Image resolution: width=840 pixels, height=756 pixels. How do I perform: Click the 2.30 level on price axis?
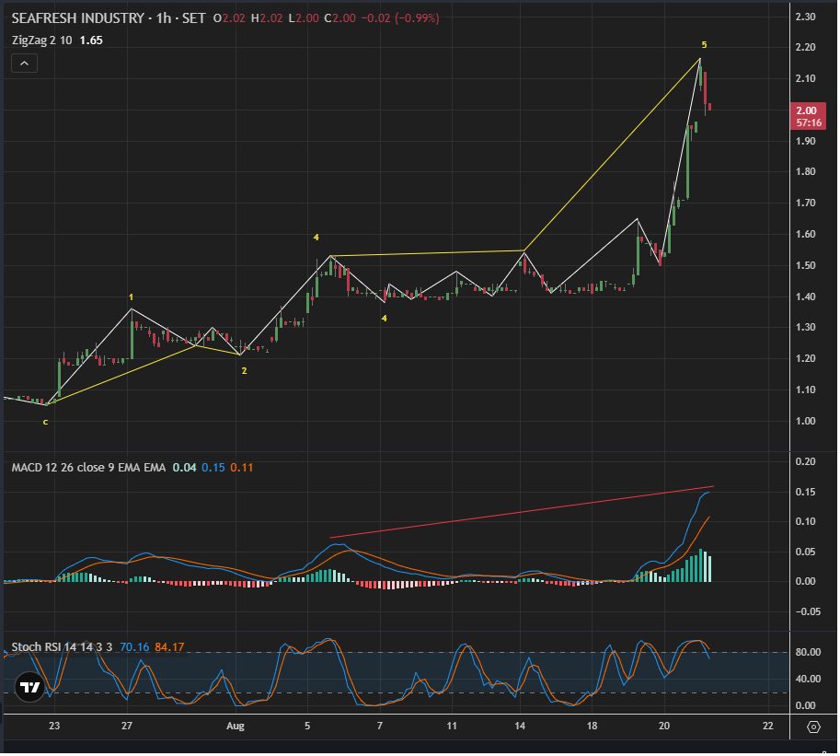point(807,17)
